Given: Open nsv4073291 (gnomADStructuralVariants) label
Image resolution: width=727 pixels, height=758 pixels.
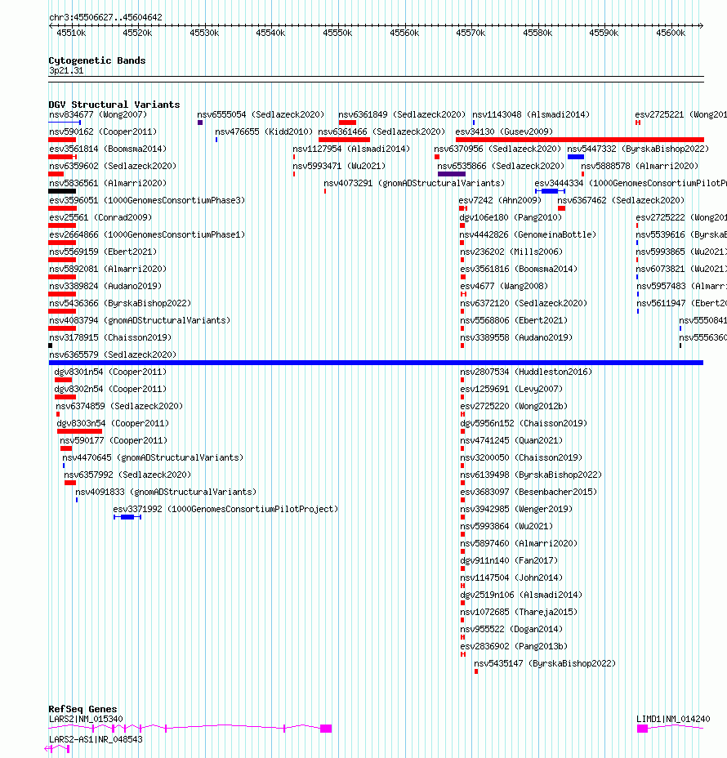Looking at the screenshot, I should coord(414,183).
